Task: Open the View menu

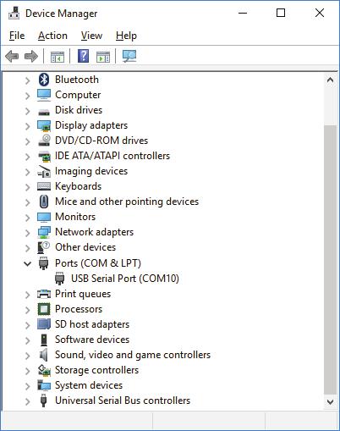Action: pyautogui.click(x=91, y=36)
